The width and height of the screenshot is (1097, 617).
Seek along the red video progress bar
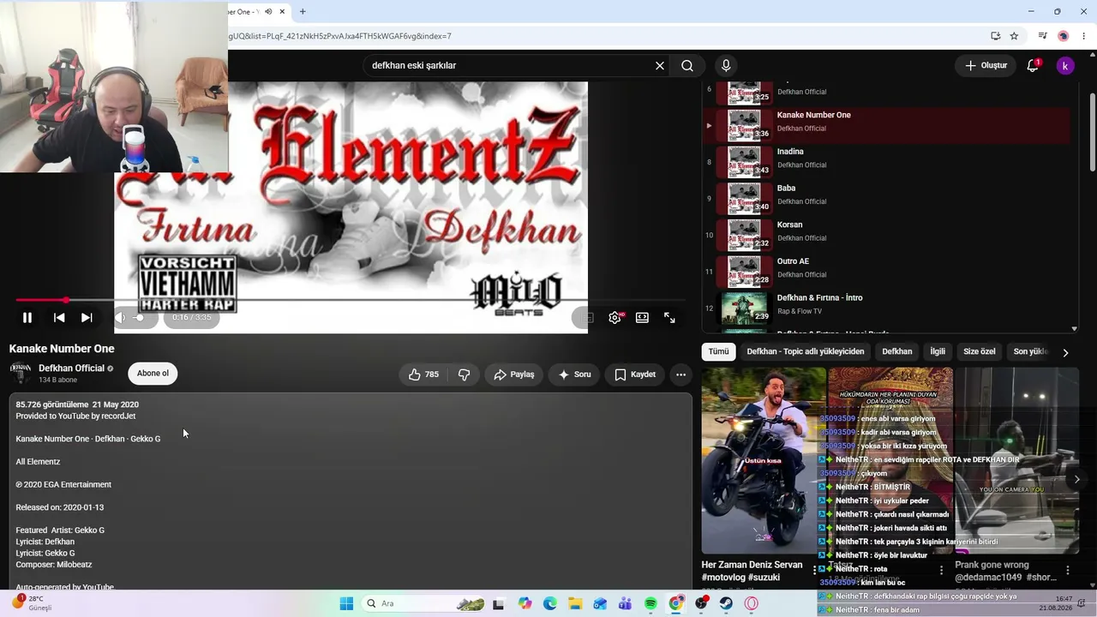tap(350, 300)
